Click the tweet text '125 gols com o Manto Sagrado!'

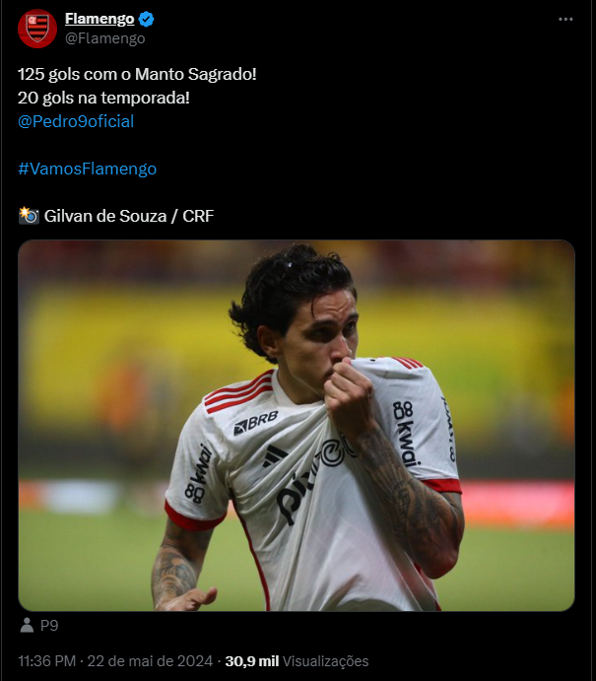pos(137,74)
